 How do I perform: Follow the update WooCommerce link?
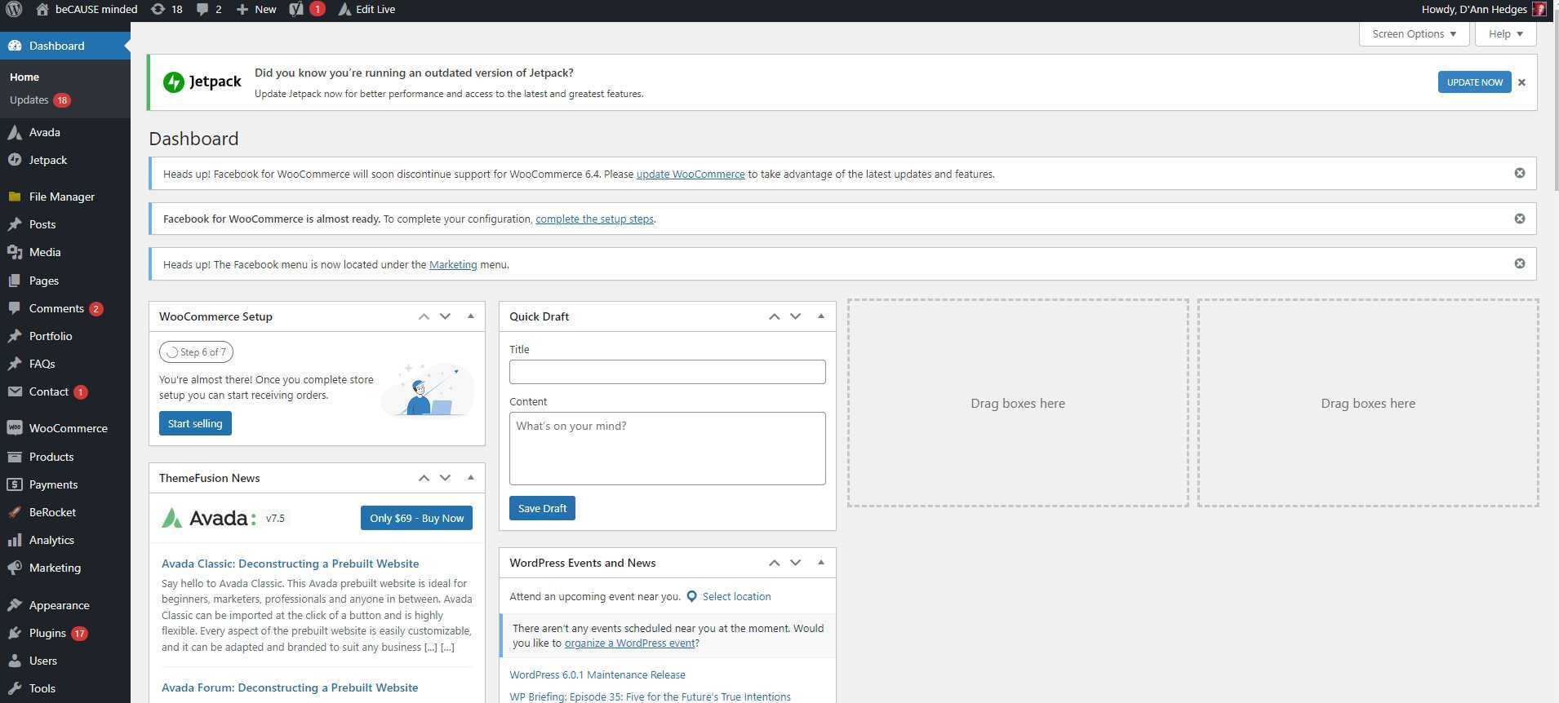pyautogui.click(x=691, y=174)
